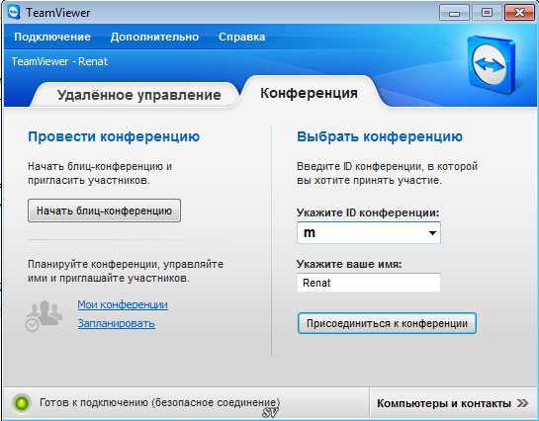Click the Провести конференцию heading
The height and width of the screenshot is (421, 539).
pos(114,136)
